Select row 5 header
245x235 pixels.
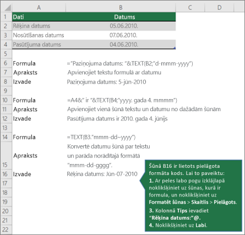(6, 54)
